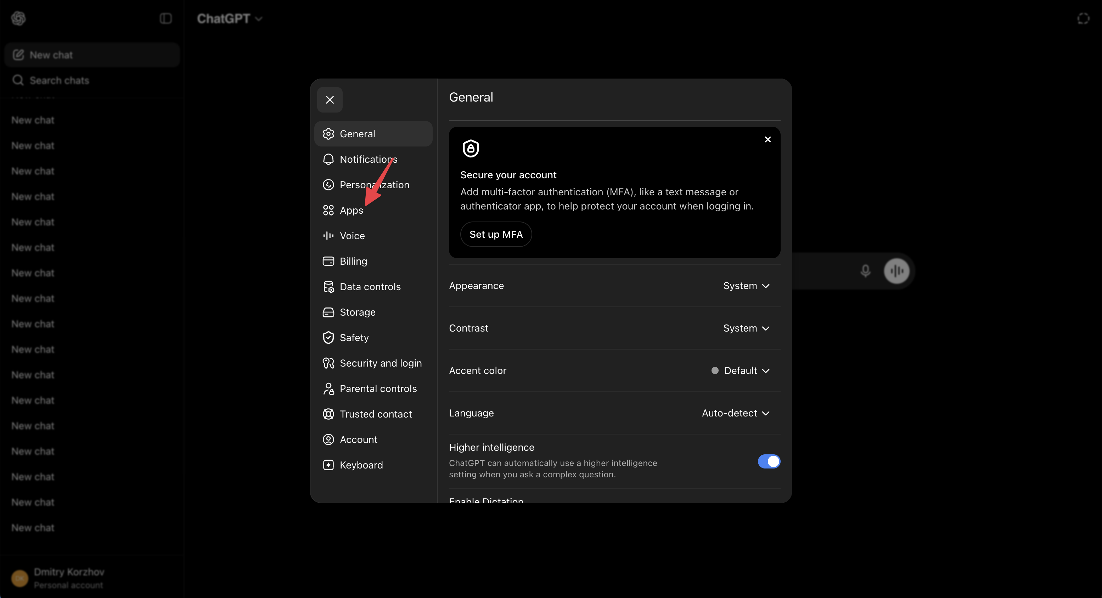This screenshot has height=598, width=1102.
Task: Click the Data controls database icon
Action: pos(328,287)
